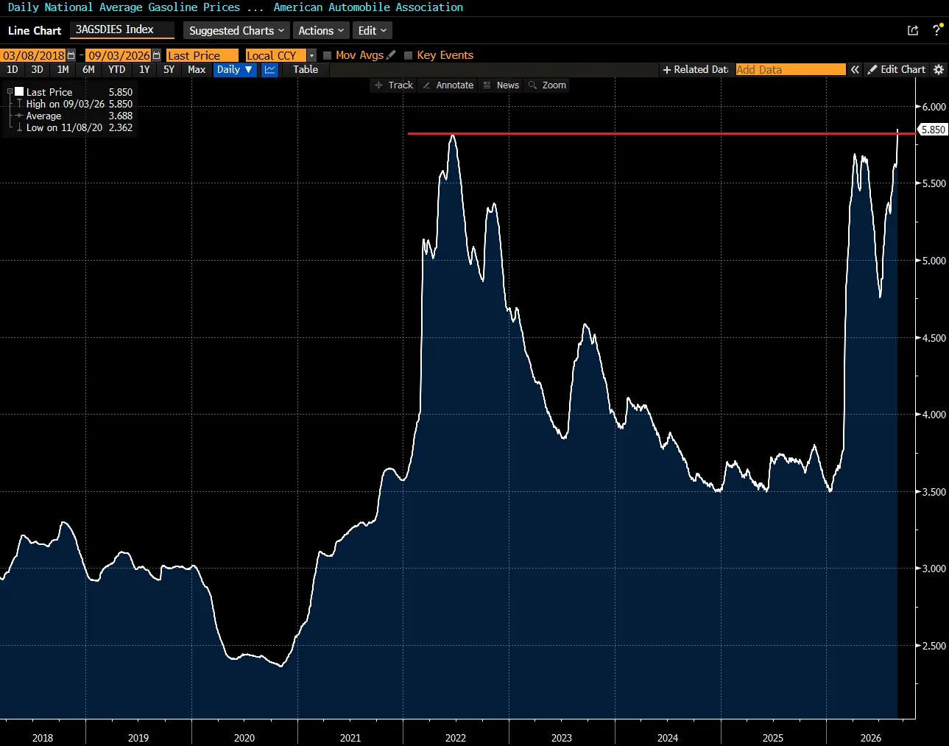Image resolution: width=949 pixels, height=746 pixels.
Task: Click the Edit Chart button
Action: click(896, 69)
